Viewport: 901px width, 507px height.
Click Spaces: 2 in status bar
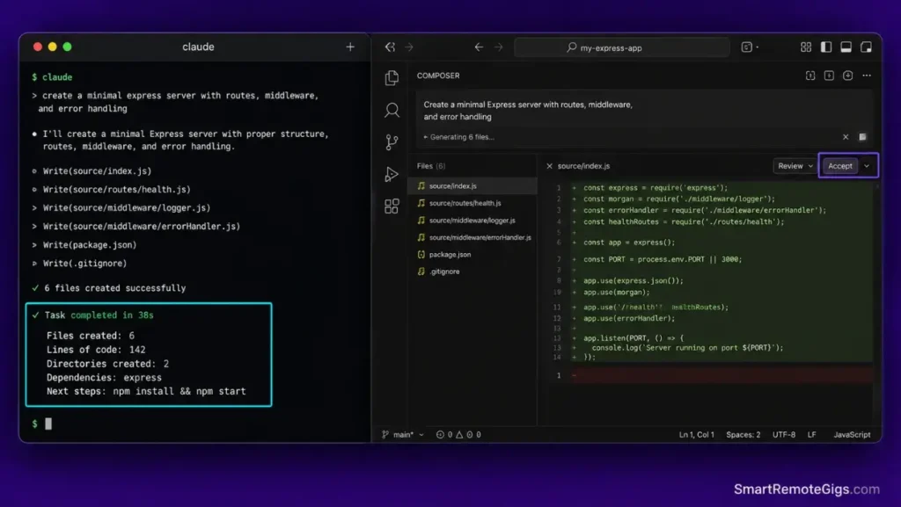[743, 435]
